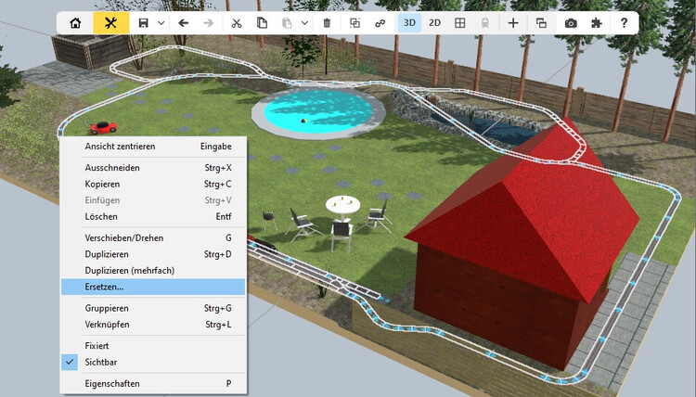Click the Delete trash can icon
The image size is (696, 397).
[328, 23]
